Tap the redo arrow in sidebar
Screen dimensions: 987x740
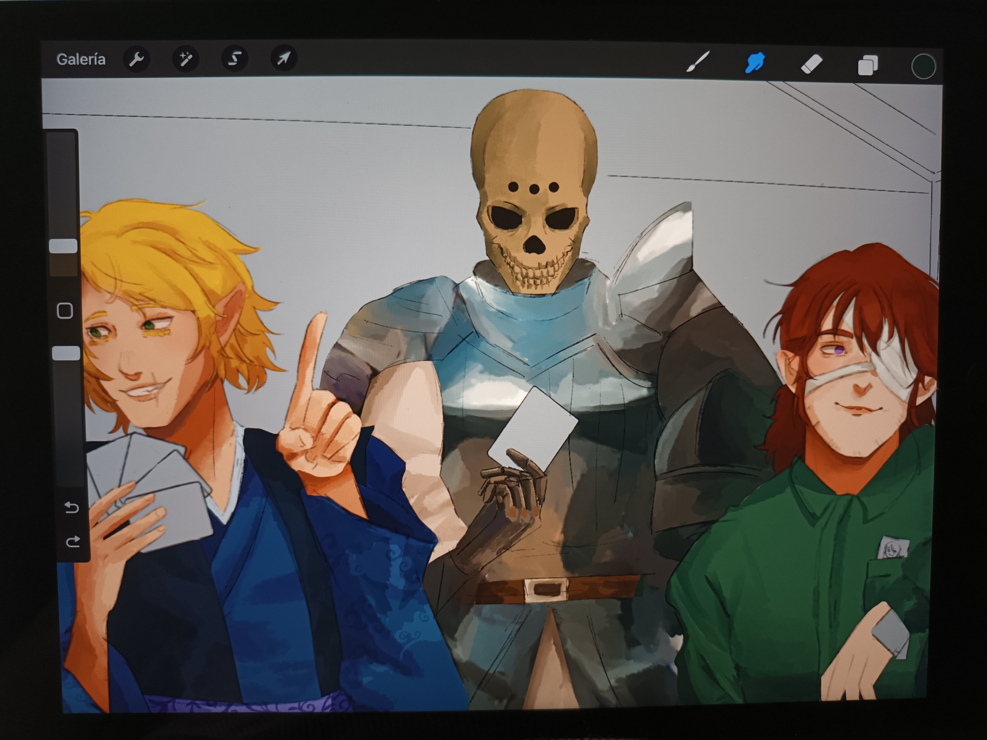pos(73,542)
